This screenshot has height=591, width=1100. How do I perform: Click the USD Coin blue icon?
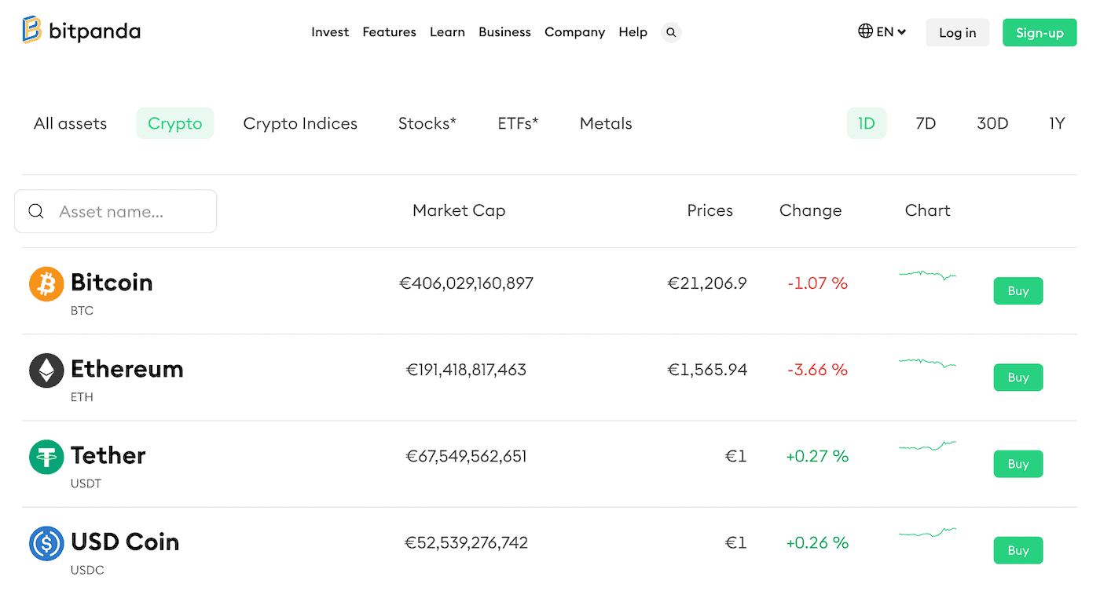46,542
